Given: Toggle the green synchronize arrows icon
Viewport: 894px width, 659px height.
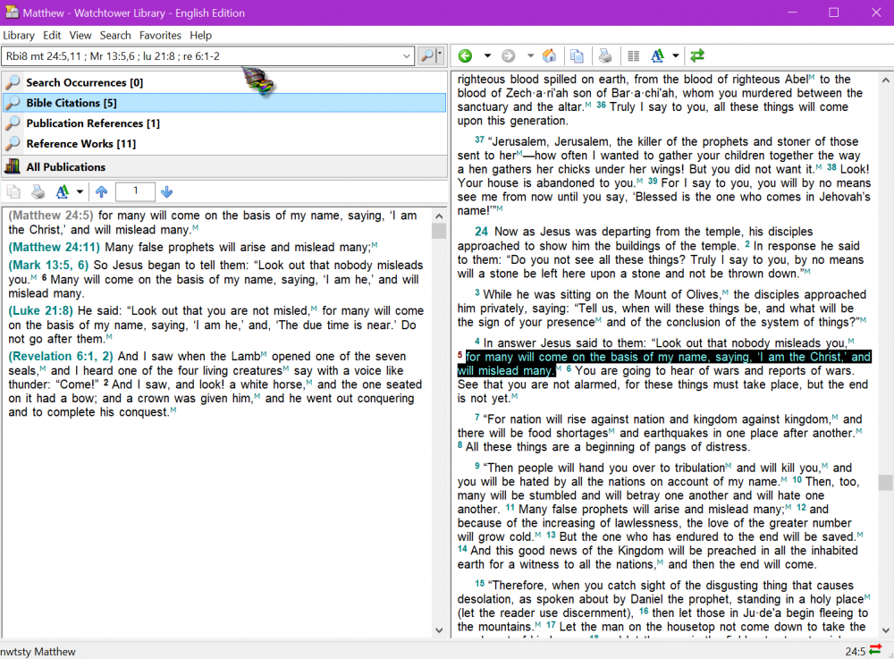Looking at the screenshot, I should pyautogui.click(x=697, y=56).
